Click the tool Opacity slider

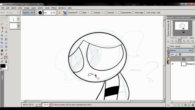click(29, 13)
